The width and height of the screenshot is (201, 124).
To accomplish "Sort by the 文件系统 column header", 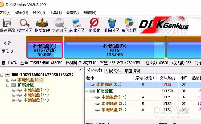I will click(167, 78).
